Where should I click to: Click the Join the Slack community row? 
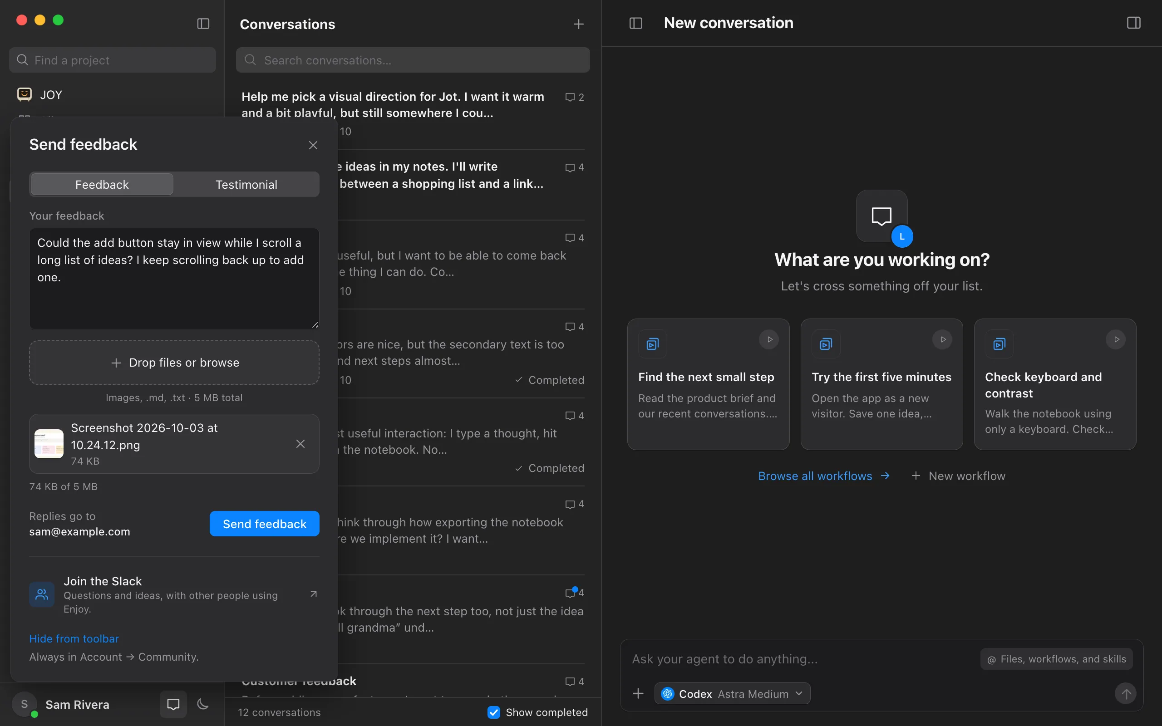click(174, 594)
